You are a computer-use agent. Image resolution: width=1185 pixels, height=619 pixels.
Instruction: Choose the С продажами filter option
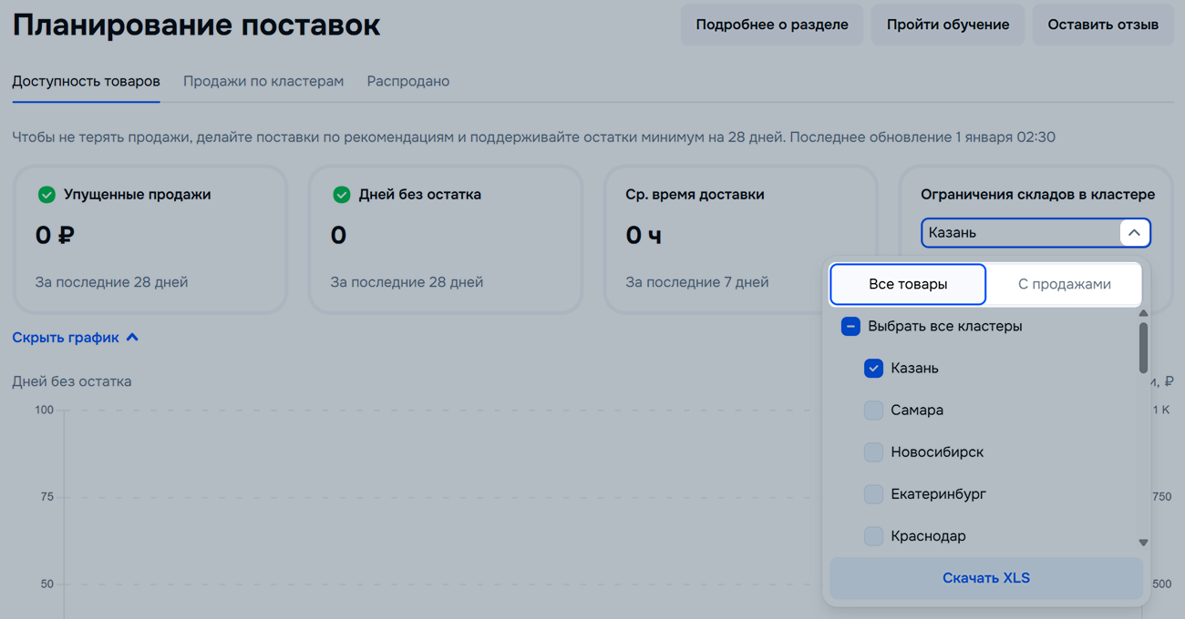tap(1064, 284)
